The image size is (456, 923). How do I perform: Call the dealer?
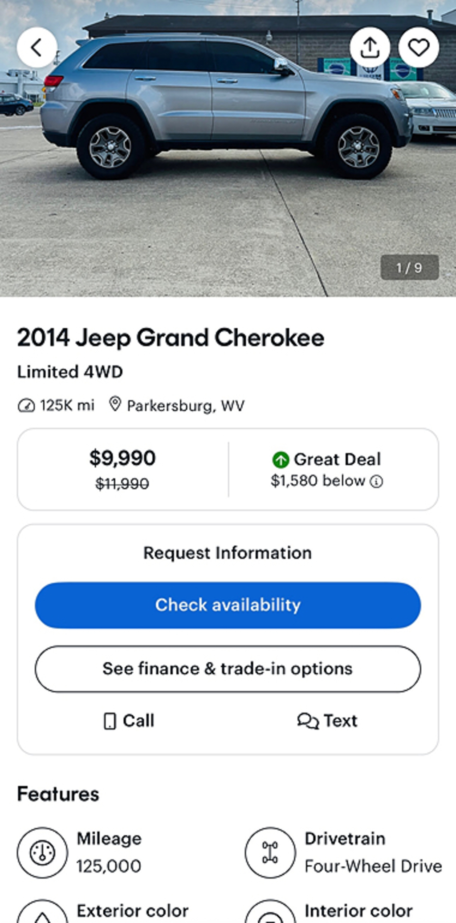[x=129, y=721]
